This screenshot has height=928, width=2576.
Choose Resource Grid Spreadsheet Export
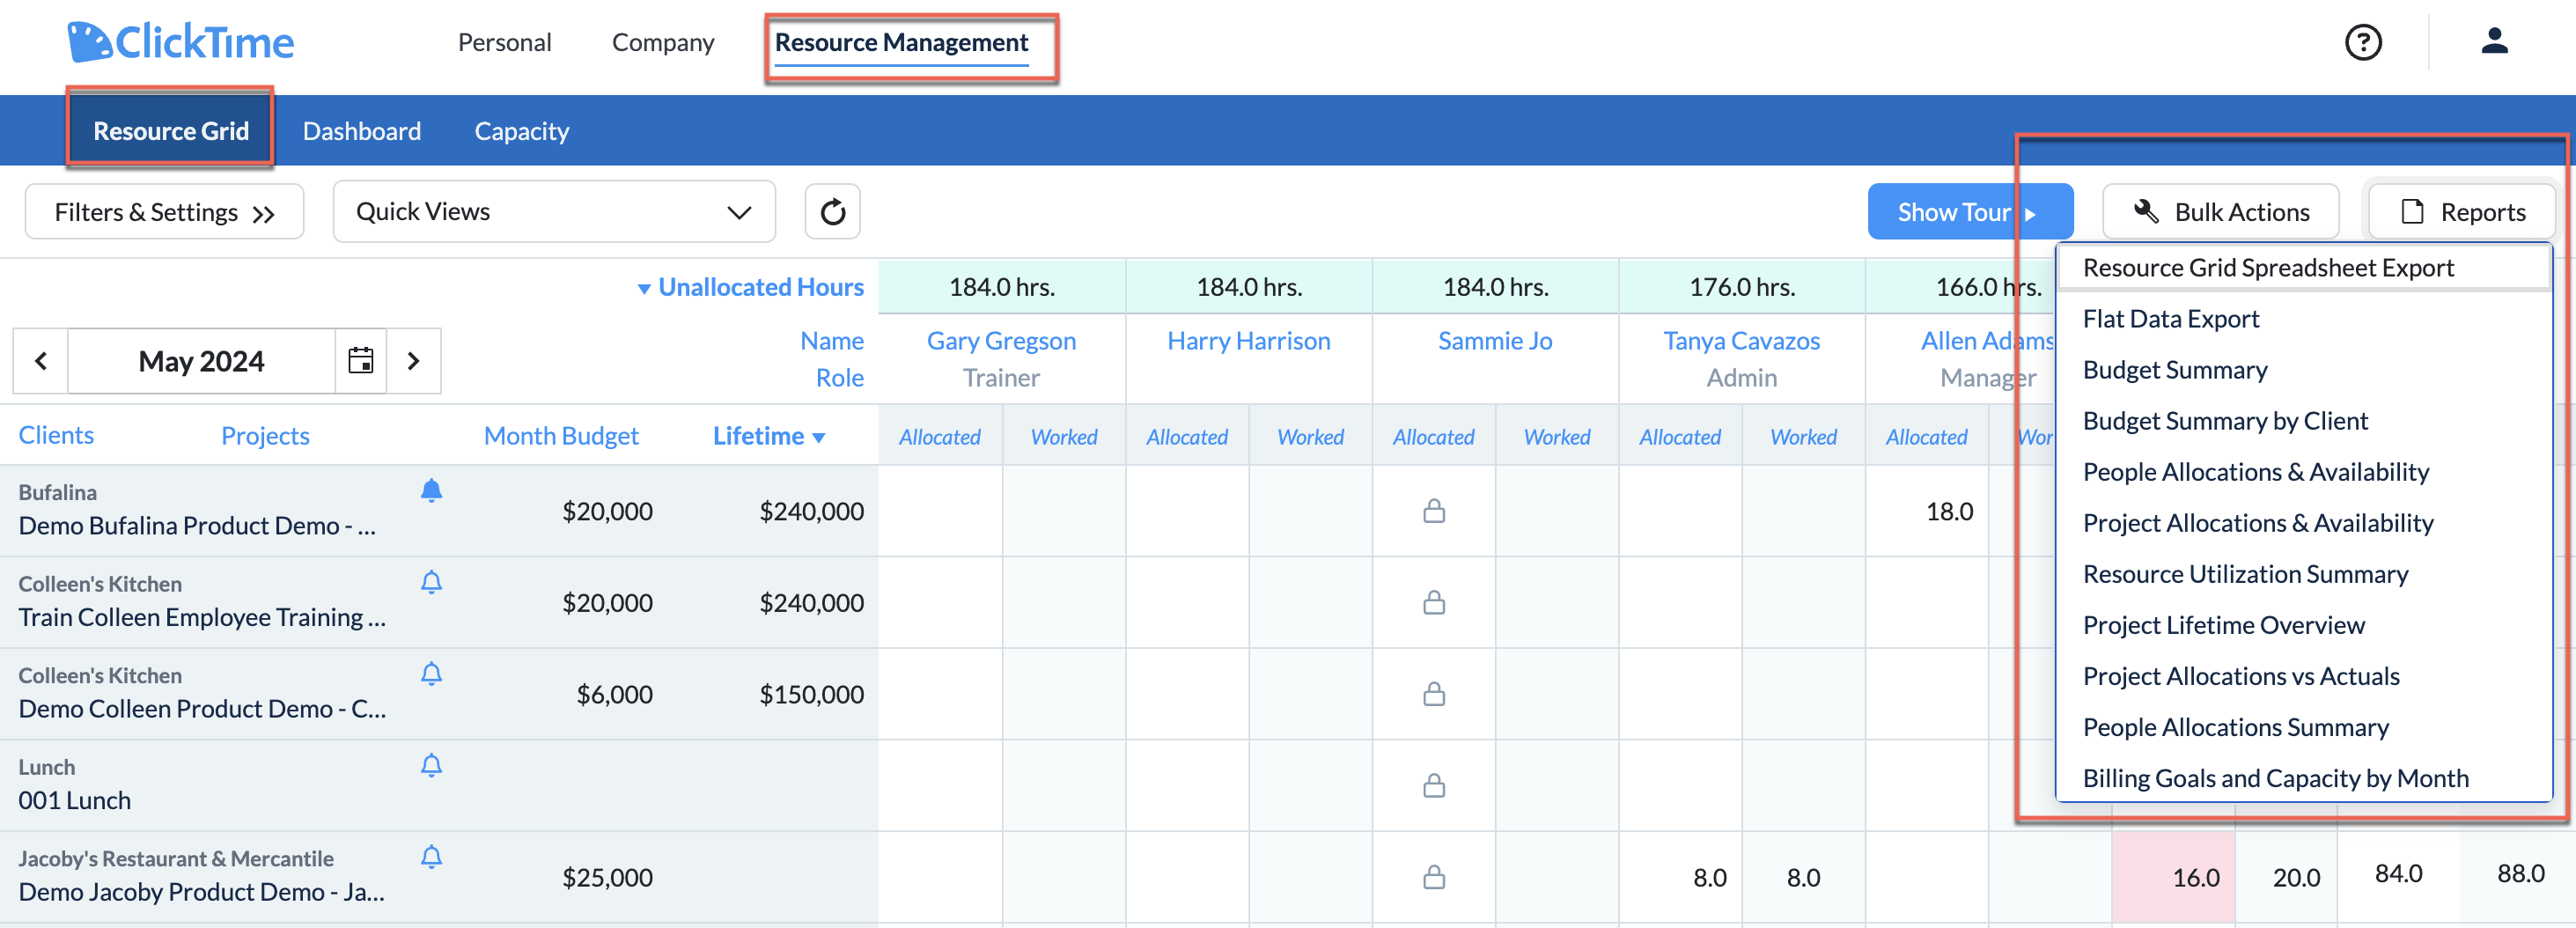2304,268
